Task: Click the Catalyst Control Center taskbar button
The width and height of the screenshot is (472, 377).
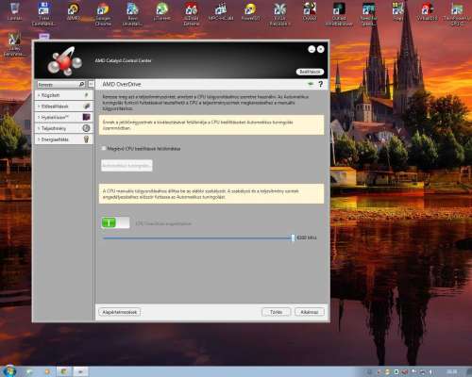Action: [80, 372]
